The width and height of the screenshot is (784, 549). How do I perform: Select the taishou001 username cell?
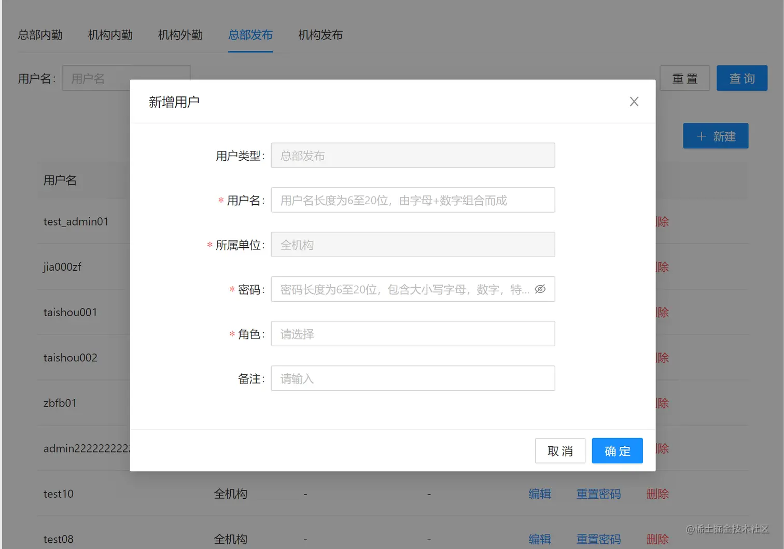(x=71, y=313)
